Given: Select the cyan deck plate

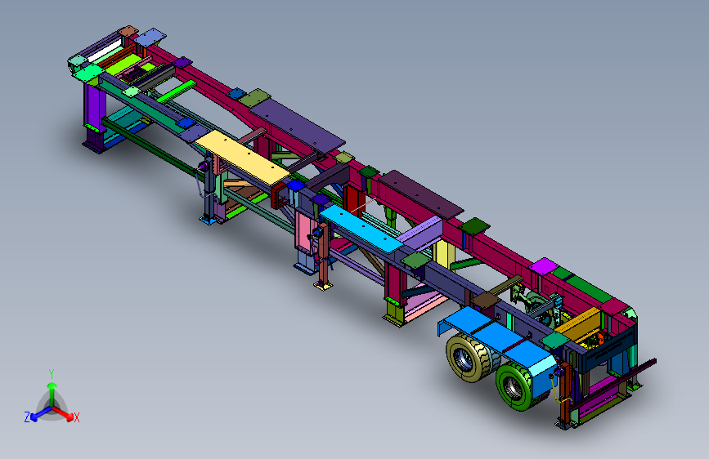Looking at the screenshot, I should click(361, 229).
